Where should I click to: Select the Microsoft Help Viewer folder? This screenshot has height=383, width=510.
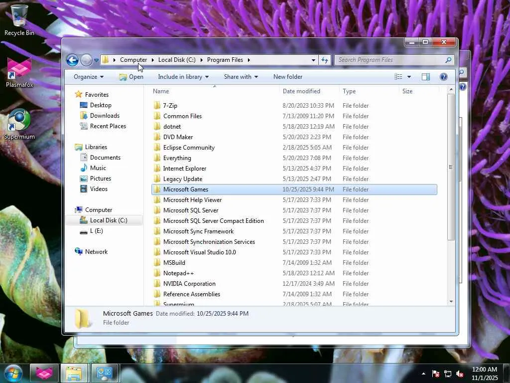[193, 199]
